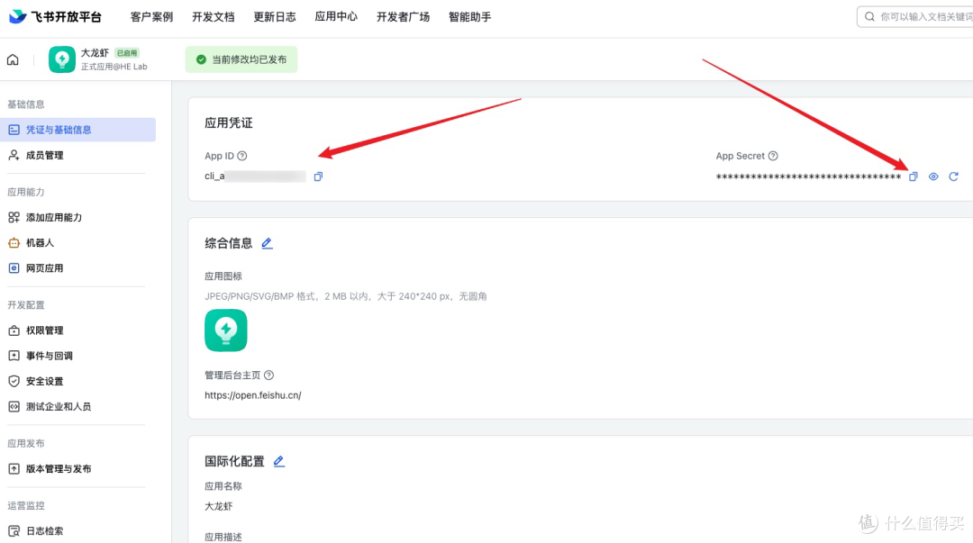The height and width of the screenshot is (543, 973).
Task: Regenerate the App Secret with refresh icon
Action: pyautogui.click(x=954, y=176)
